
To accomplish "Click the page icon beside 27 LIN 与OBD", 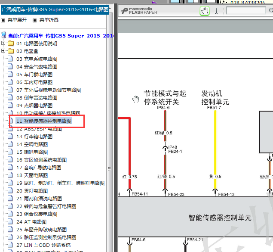I will pyautogui.click(x=10, y=245).
